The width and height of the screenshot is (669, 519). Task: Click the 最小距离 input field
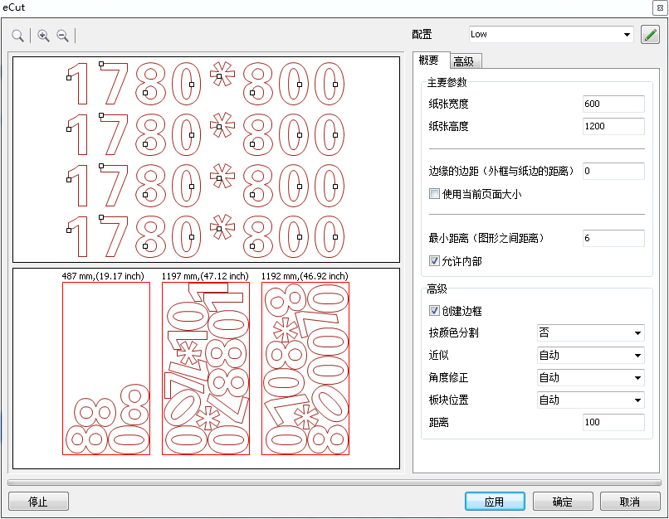(x=613, y=238)
